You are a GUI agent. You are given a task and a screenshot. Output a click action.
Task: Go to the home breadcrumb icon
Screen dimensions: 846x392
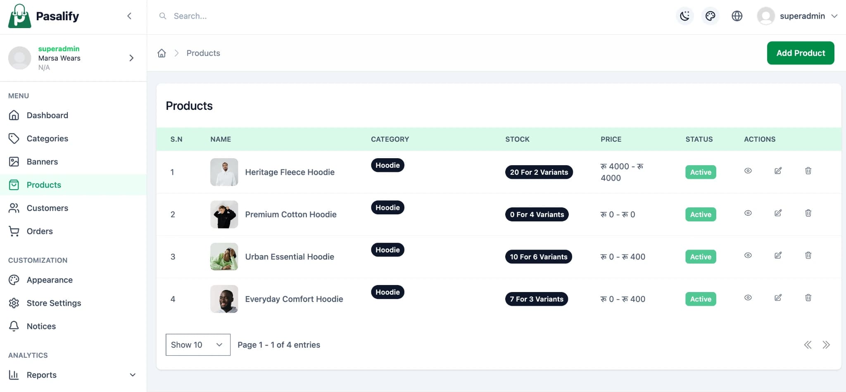point(162,53)
